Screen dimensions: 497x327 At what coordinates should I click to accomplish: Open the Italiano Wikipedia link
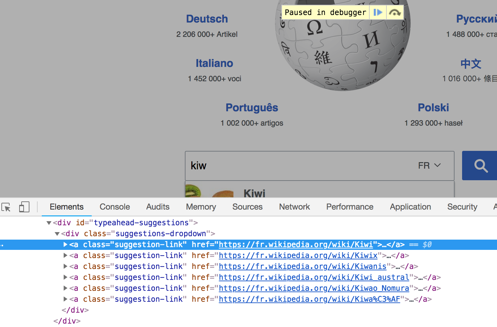pos(214,63)
